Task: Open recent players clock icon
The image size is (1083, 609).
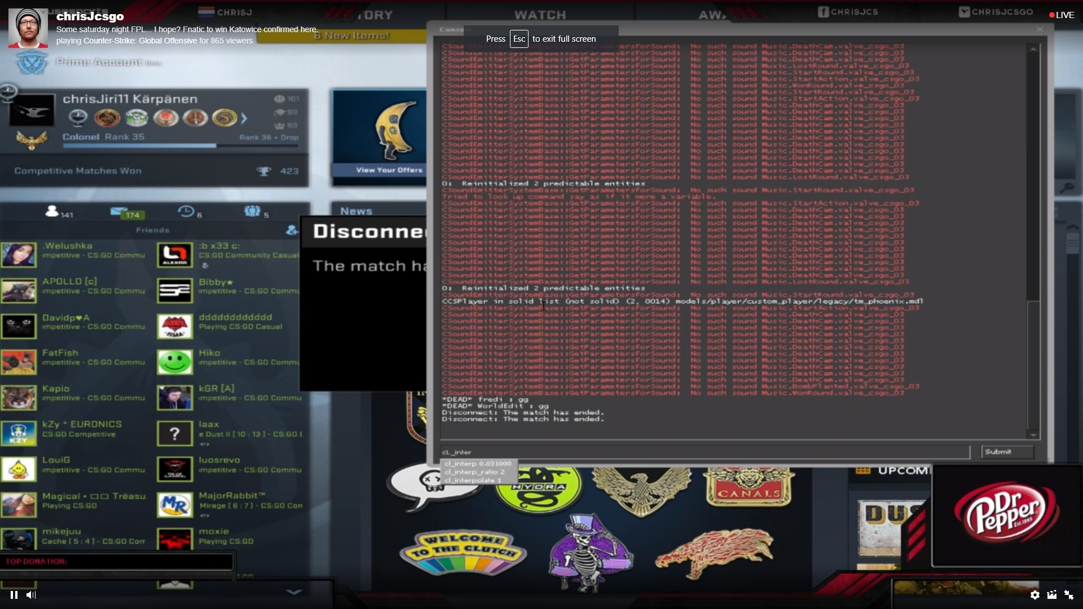Action: click(x=186, y=211)
